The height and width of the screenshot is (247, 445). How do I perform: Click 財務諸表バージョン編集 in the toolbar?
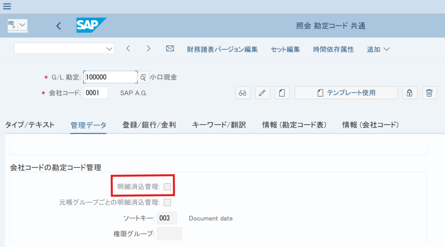222,49
